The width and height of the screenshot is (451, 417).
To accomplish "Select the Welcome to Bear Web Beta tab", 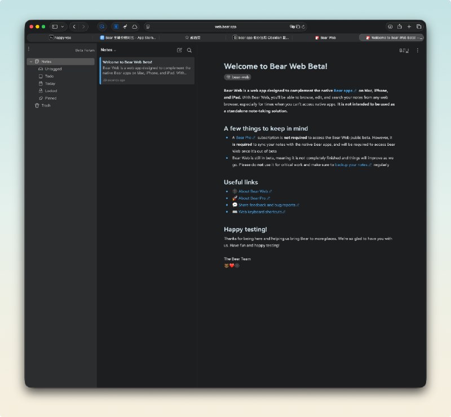I will point(391,38).
